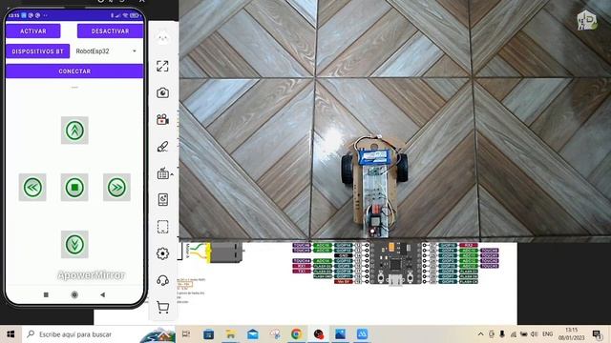
Task: Click the volume speaker tray icon
Action: 535,334
